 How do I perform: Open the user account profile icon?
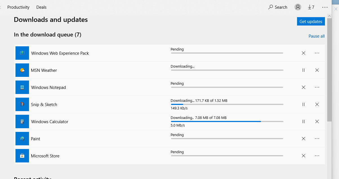[298, 7]
